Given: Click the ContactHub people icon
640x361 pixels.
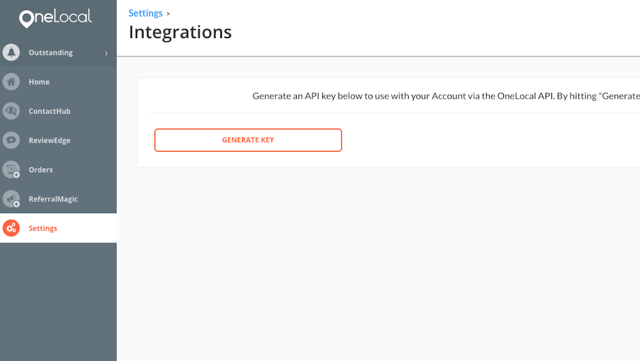Looking at the screenshot, I should (11, 111).
